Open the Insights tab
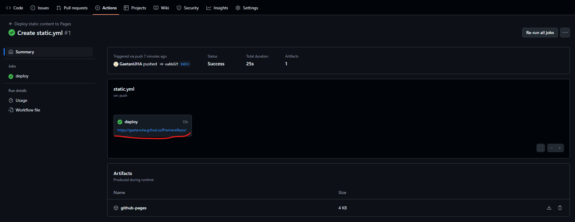The width and height of the screenshot is (575, 222). (x=217, y=8)
